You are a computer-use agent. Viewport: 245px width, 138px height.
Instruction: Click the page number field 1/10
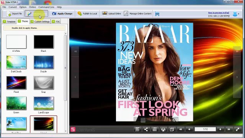205,129
